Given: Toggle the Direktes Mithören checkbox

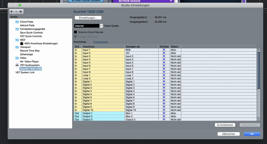Looking at the screenshot, I should tap(76, 37).
